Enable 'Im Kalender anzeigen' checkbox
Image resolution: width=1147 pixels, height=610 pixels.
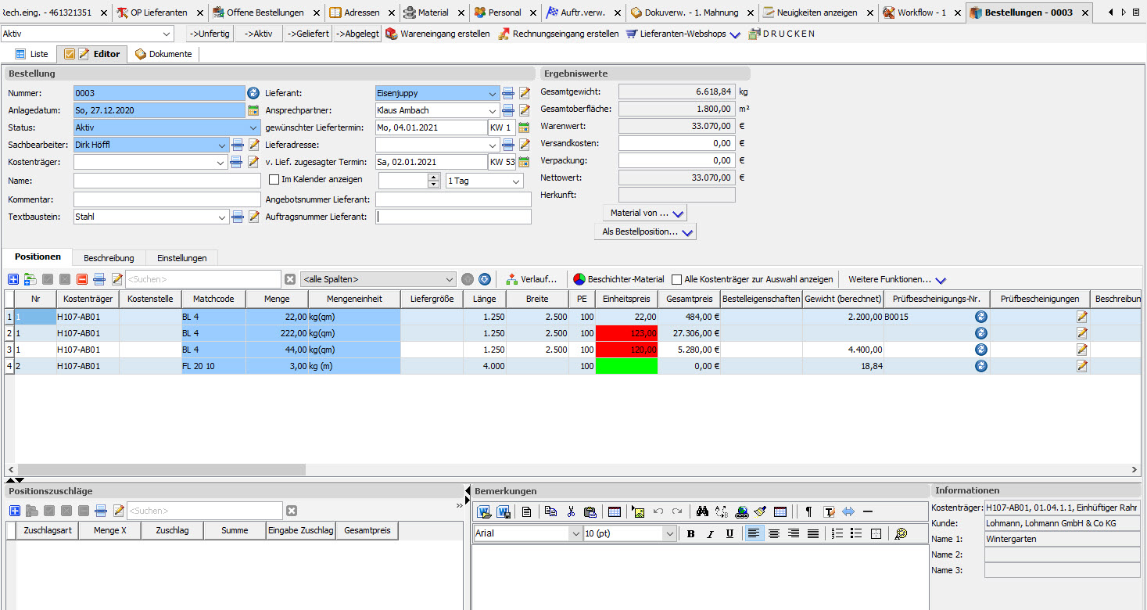[x=273, y=180]
